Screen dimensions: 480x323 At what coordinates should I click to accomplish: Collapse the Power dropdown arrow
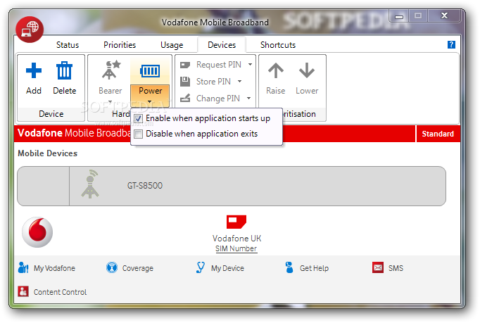(149, 101)
